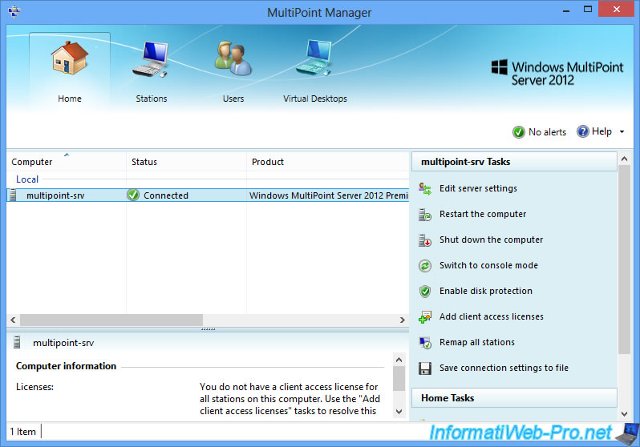Choose Add client access licenses task
The width and height of the screenshot is (640, 447).
pyautogui.click(x=492, y=317)
